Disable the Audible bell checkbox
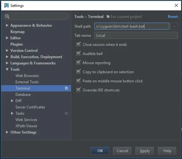 [79, 53]
